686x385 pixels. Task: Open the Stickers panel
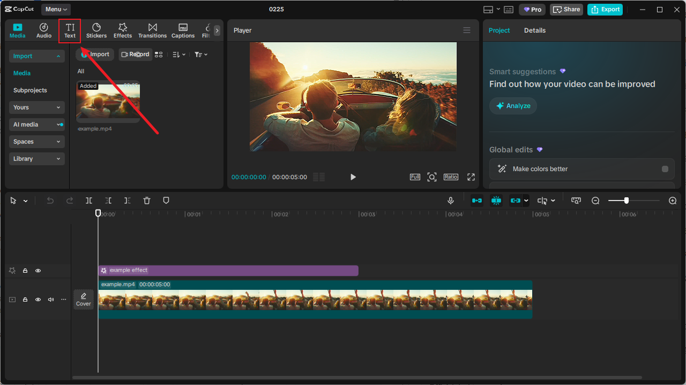pos(96,30)
